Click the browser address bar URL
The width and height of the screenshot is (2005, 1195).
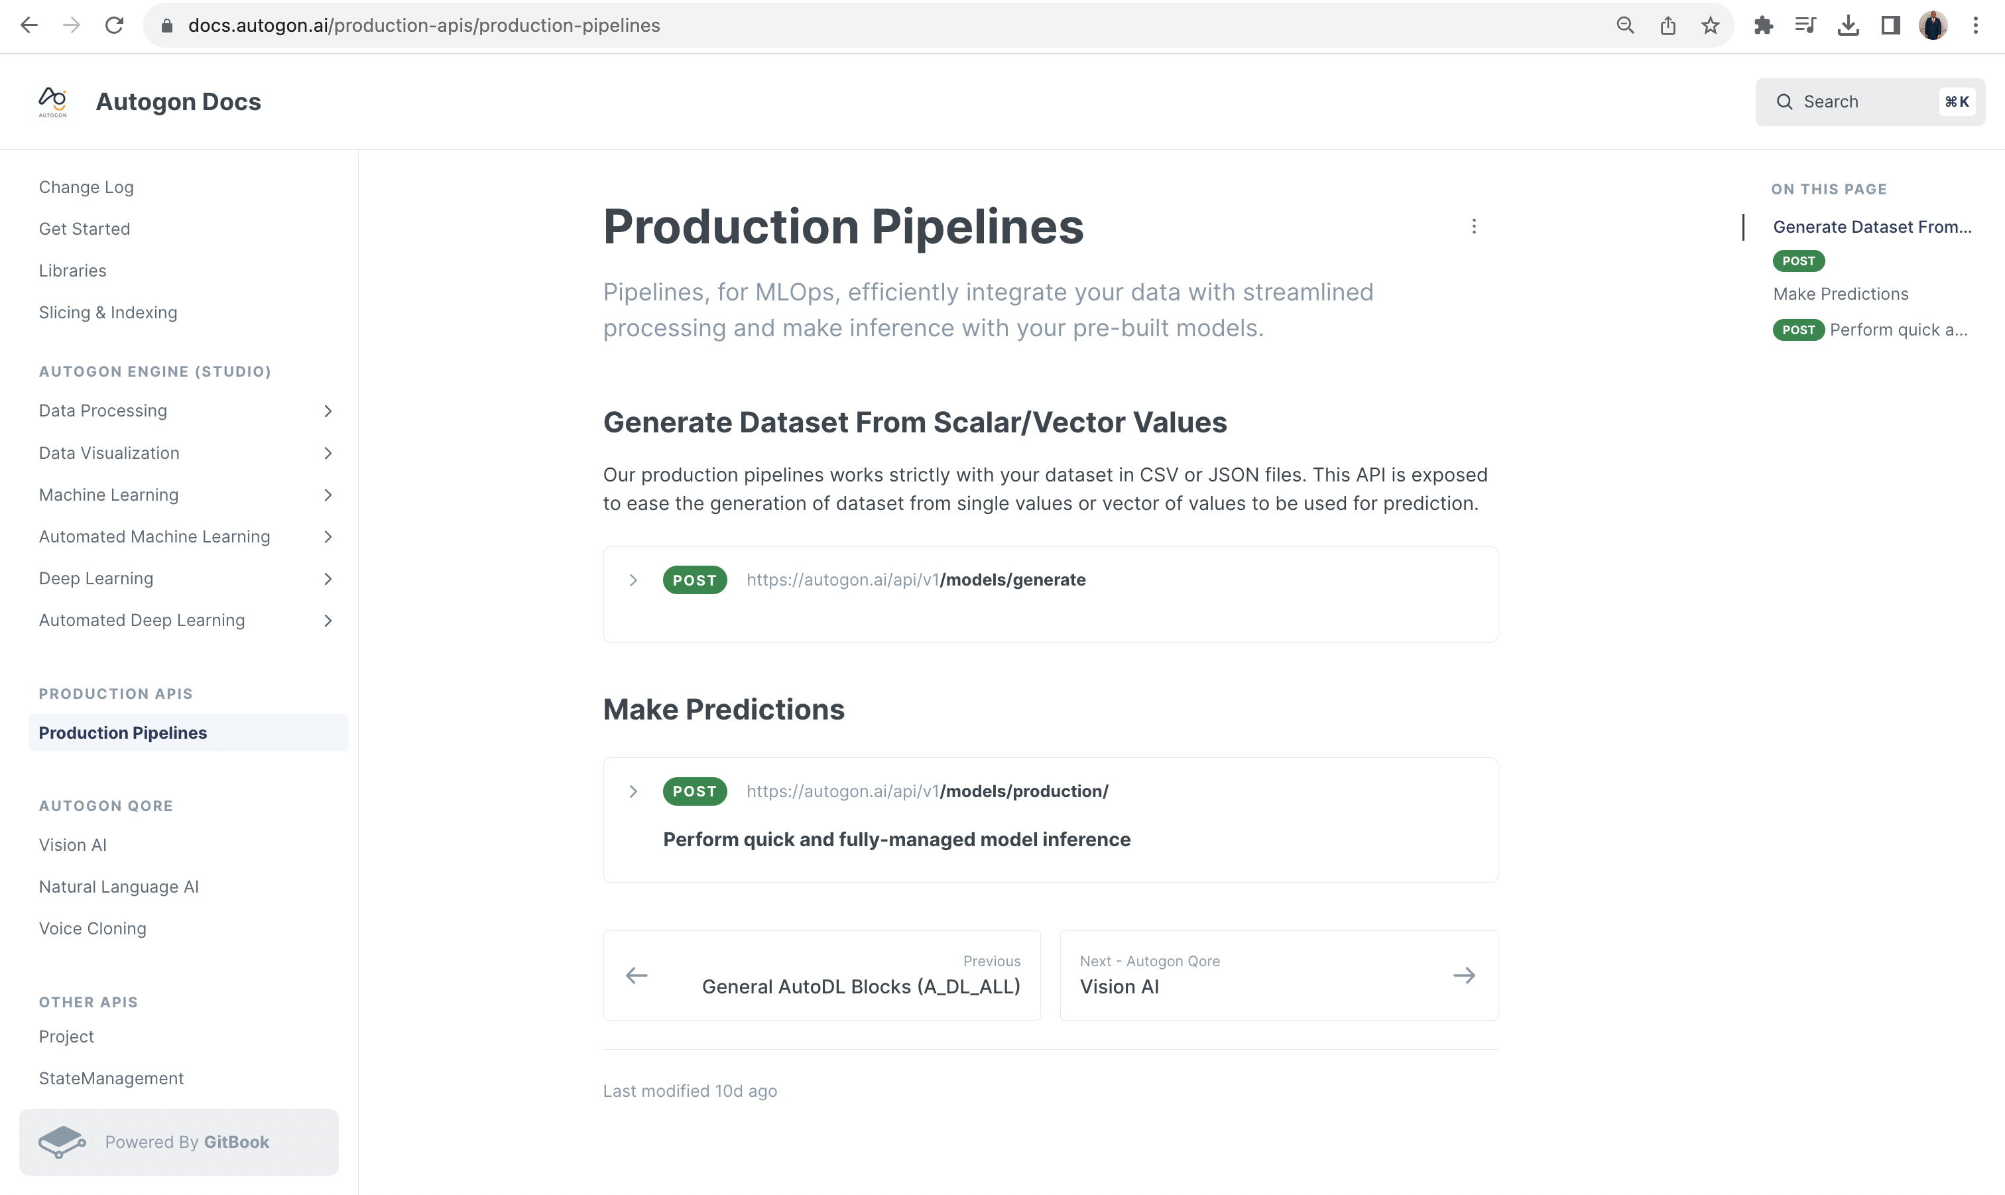[x=424, y=25]
